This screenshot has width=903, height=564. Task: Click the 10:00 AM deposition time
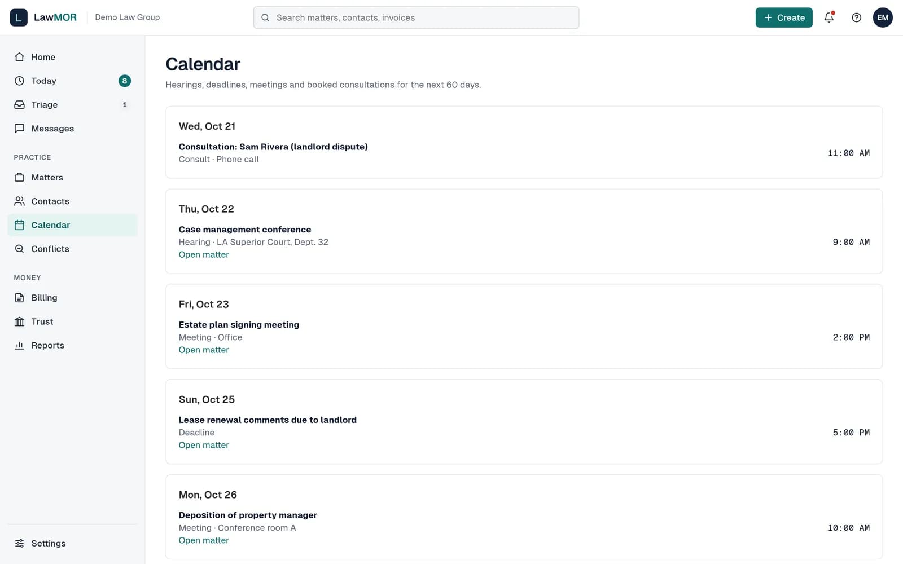(848, 528)
